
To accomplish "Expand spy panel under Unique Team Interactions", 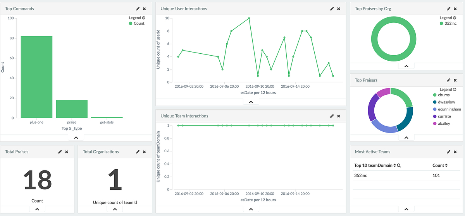I will 251,209.
